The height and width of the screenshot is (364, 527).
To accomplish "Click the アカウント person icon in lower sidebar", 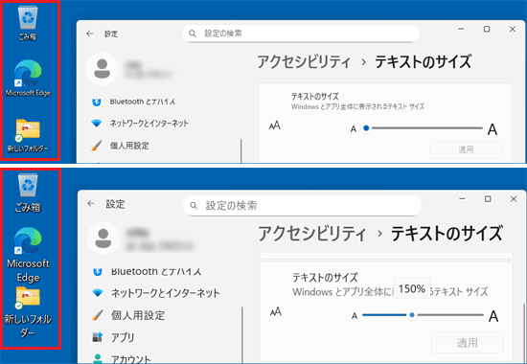I will [98, 358].
